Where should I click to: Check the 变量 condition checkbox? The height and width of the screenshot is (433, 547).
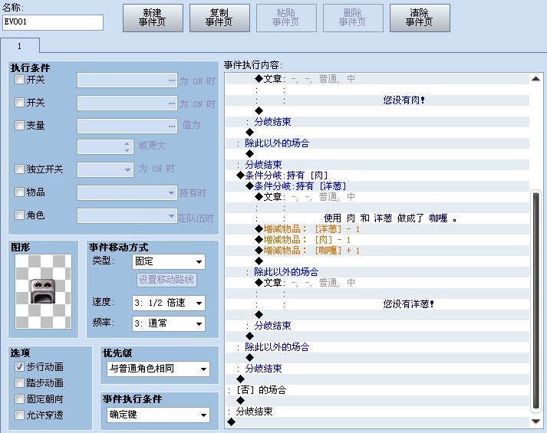point(19,125)
